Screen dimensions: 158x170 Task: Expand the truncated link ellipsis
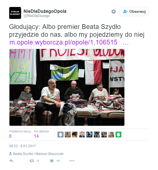click(126, 43)
